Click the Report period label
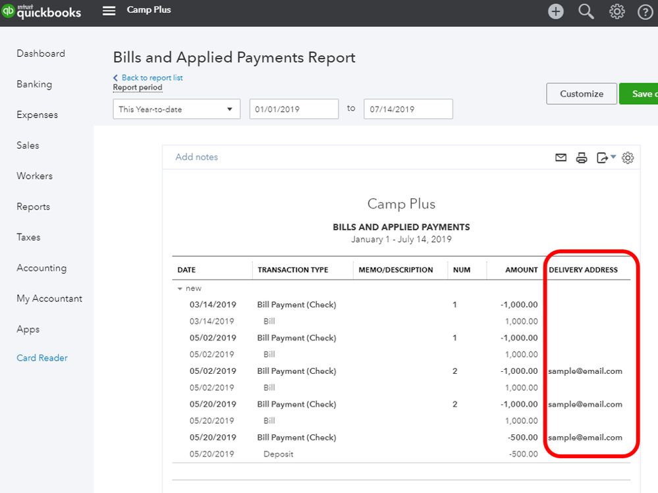This screenshot has height=493, width=658. [138, 87]
